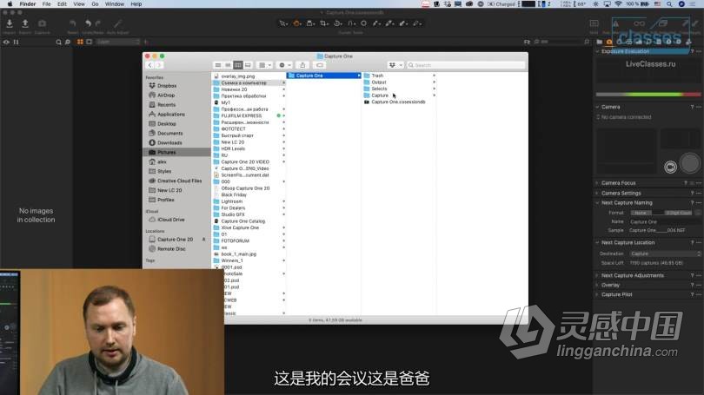The height and width of the screenshot is (395, 704).
Task: Click the large round shutter capture button
Action: coord(689,163)
